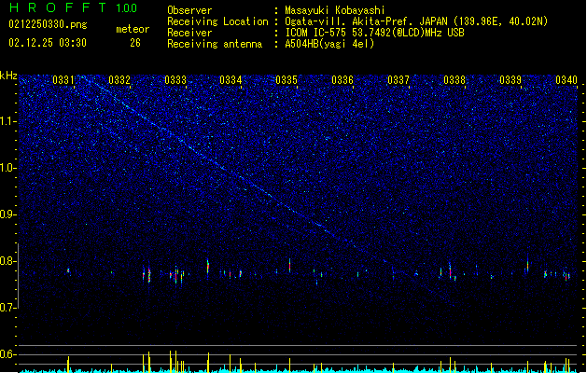Click the Observer label

coord(189,10)
